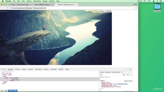Open the File menu
164x92 pixels.
pos(14,1)
